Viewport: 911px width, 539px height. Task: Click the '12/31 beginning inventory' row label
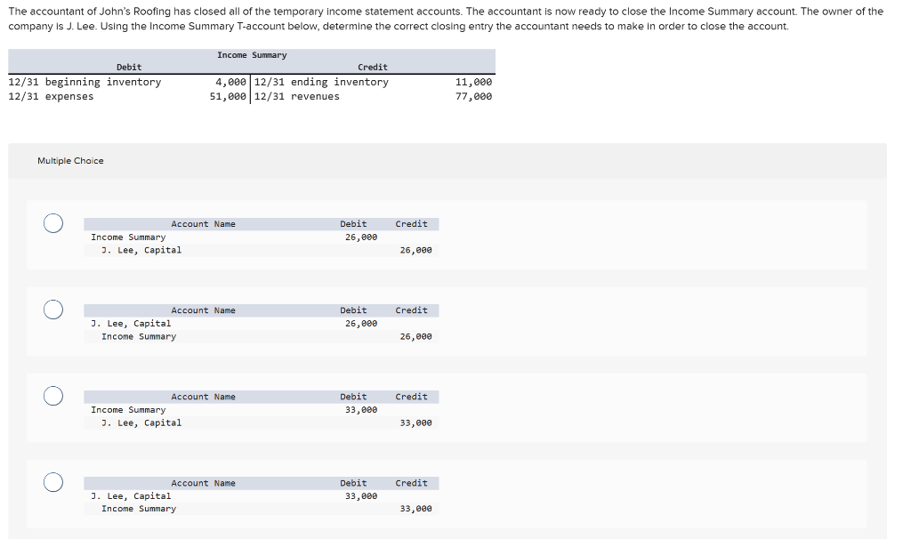pos(85,82)
